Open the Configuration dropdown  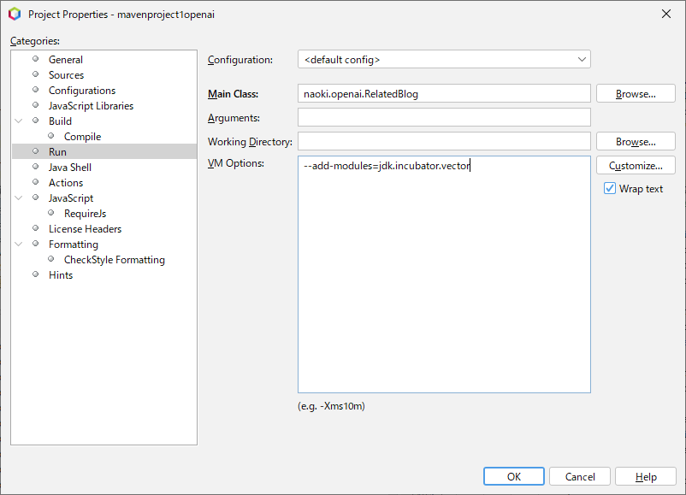[x=582, y=59]
